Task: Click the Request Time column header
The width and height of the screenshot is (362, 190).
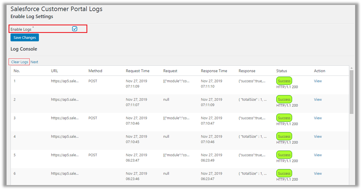Action: point(137,71)
